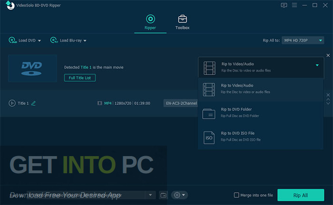This screenshot has height=205, width=333.
Task: Open the output folder icon
Action: pyautogui.click(x=164, y=195)
